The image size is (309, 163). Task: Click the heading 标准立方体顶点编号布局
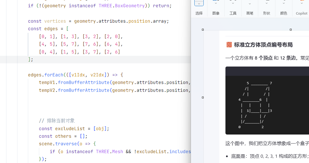[263, 45]
